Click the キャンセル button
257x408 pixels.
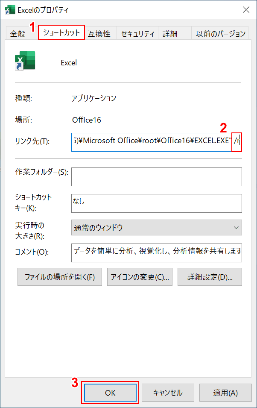[168, 393]
